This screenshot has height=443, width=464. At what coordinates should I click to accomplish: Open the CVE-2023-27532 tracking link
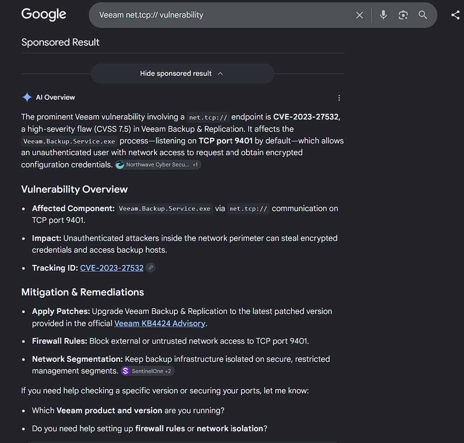(x=112, y=268)
